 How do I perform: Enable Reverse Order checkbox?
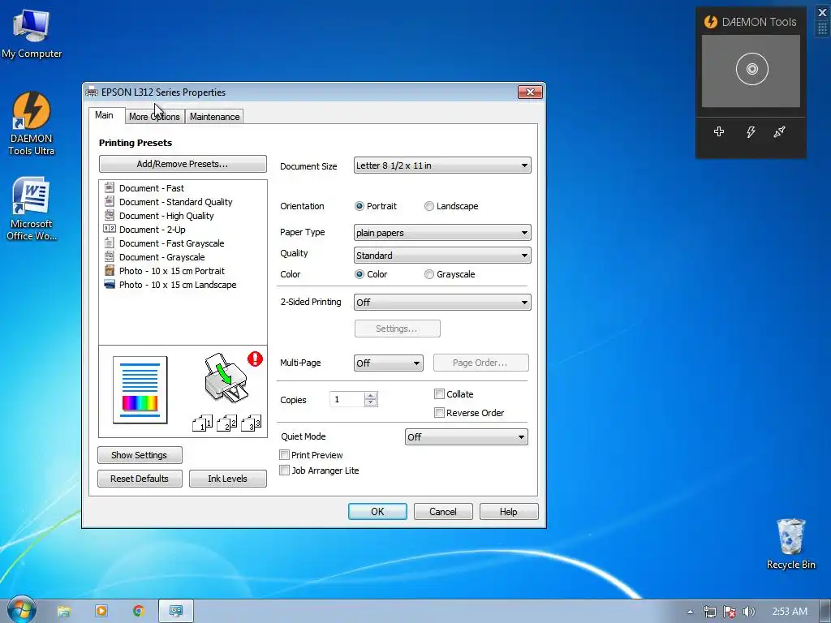click(439, 412)
